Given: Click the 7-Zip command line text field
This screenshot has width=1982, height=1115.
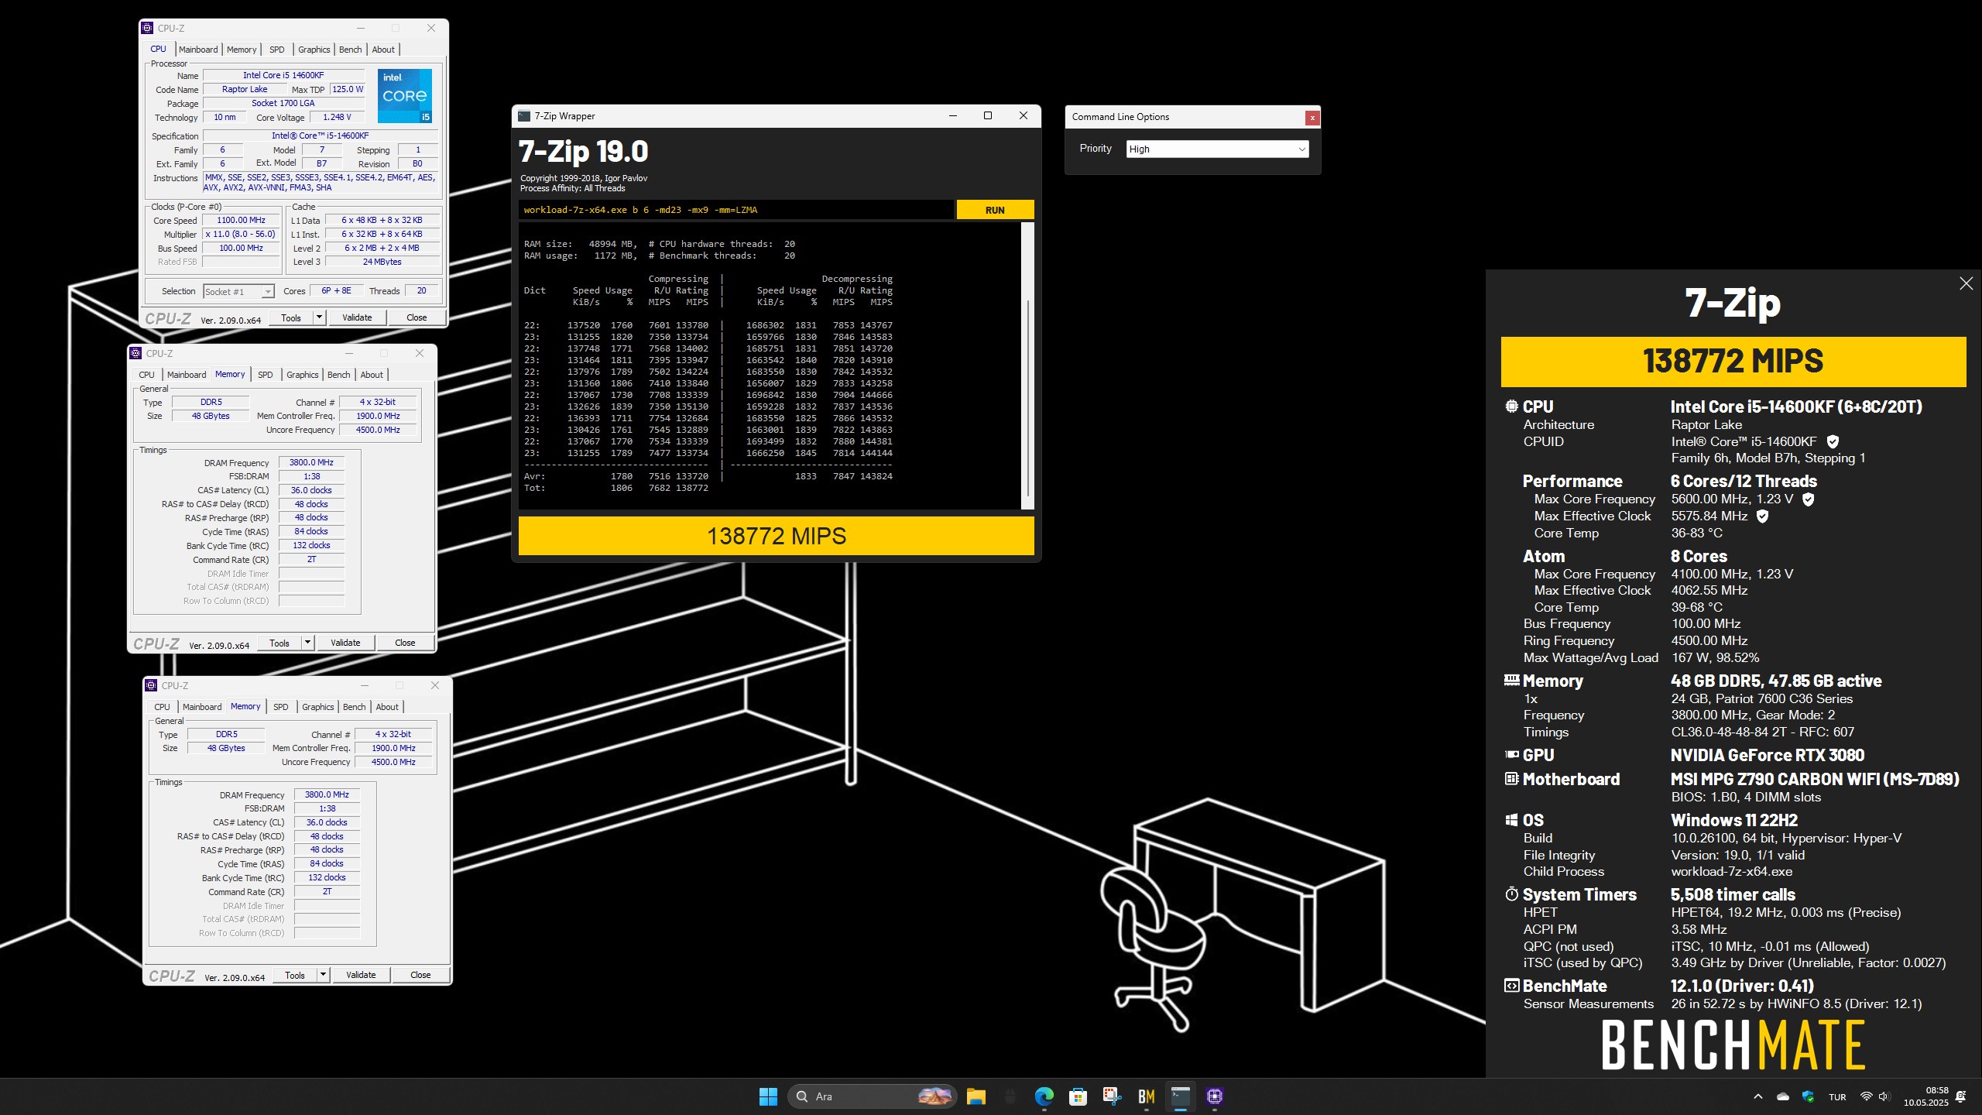Looking at the screenshot, I should 736,210.
